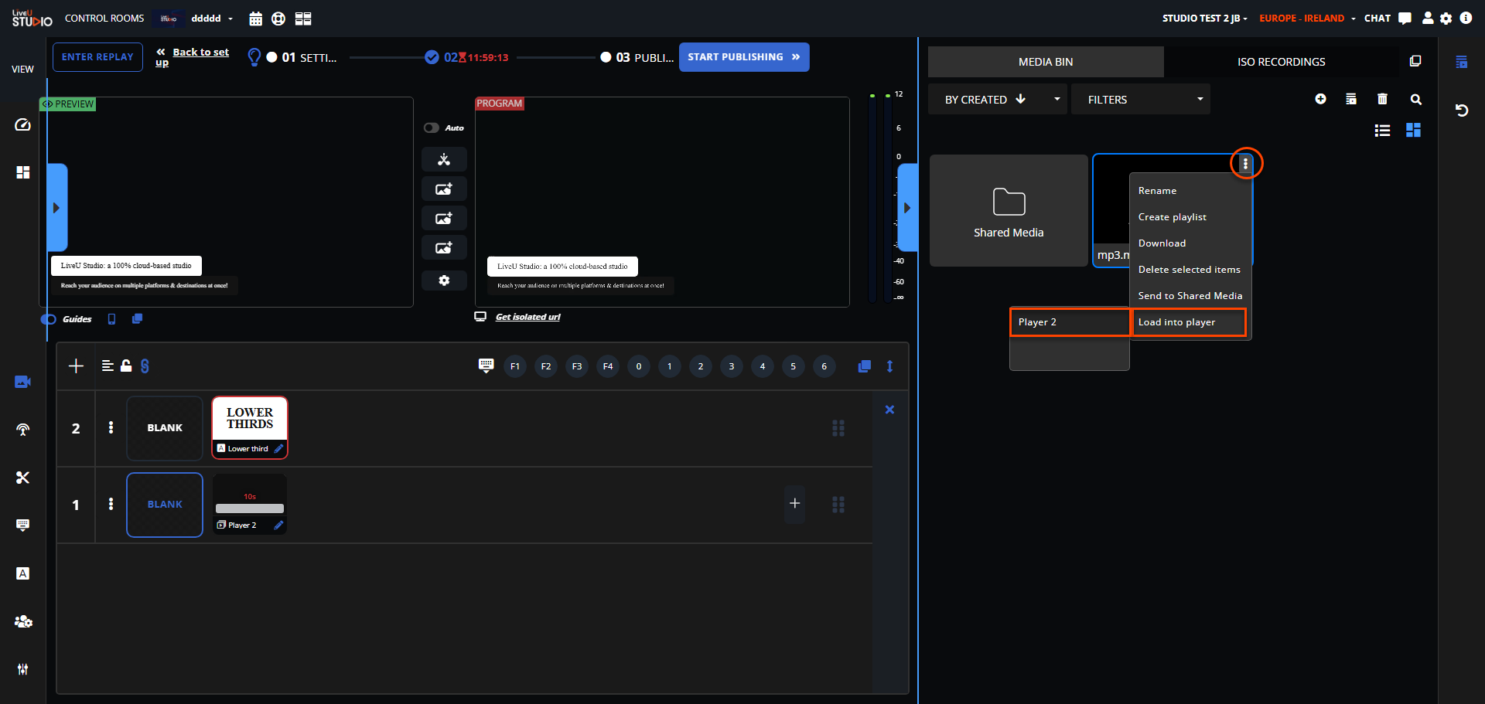
Task: Open the Shared Media folder
Action: 1009,211
